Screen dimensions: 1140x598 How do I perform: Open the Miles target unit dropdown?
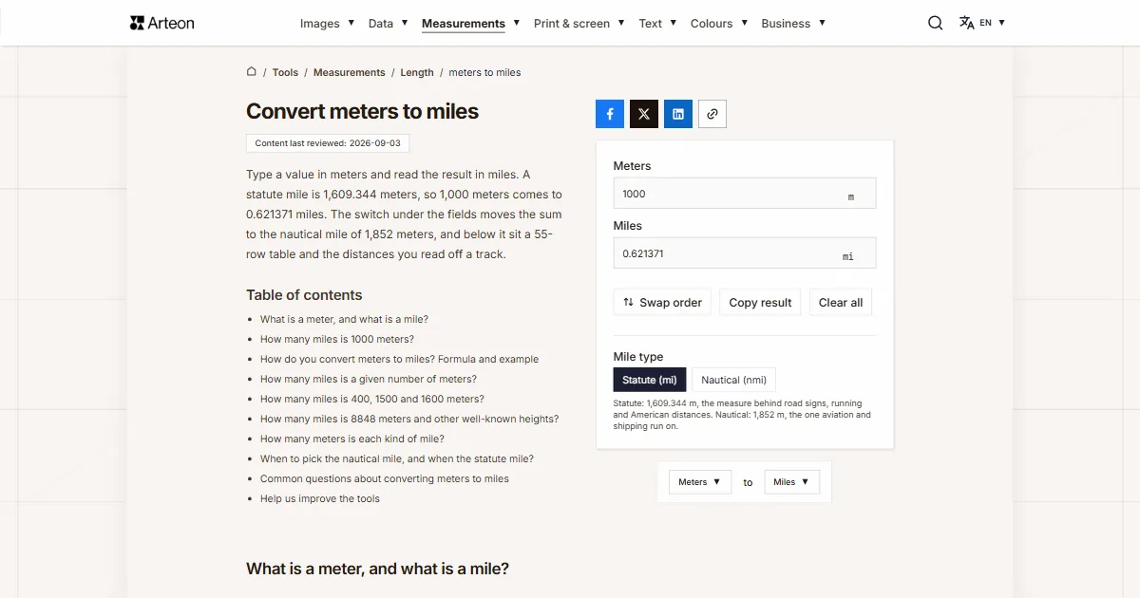(x=791, y=482)
